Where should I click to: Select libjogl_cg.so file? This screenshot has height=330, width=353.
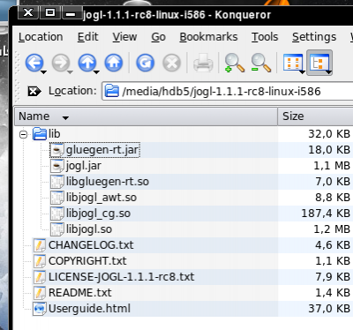coord(98,214)
